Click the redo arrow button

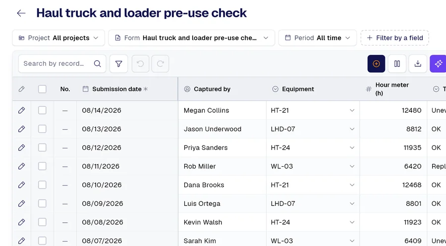(x=160, y=64)
